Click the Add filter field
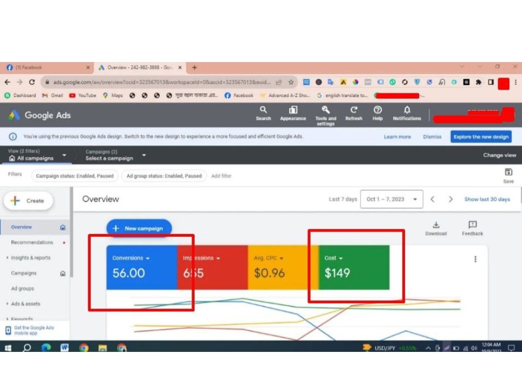This screenshot has height=391, width=522. 221,176
